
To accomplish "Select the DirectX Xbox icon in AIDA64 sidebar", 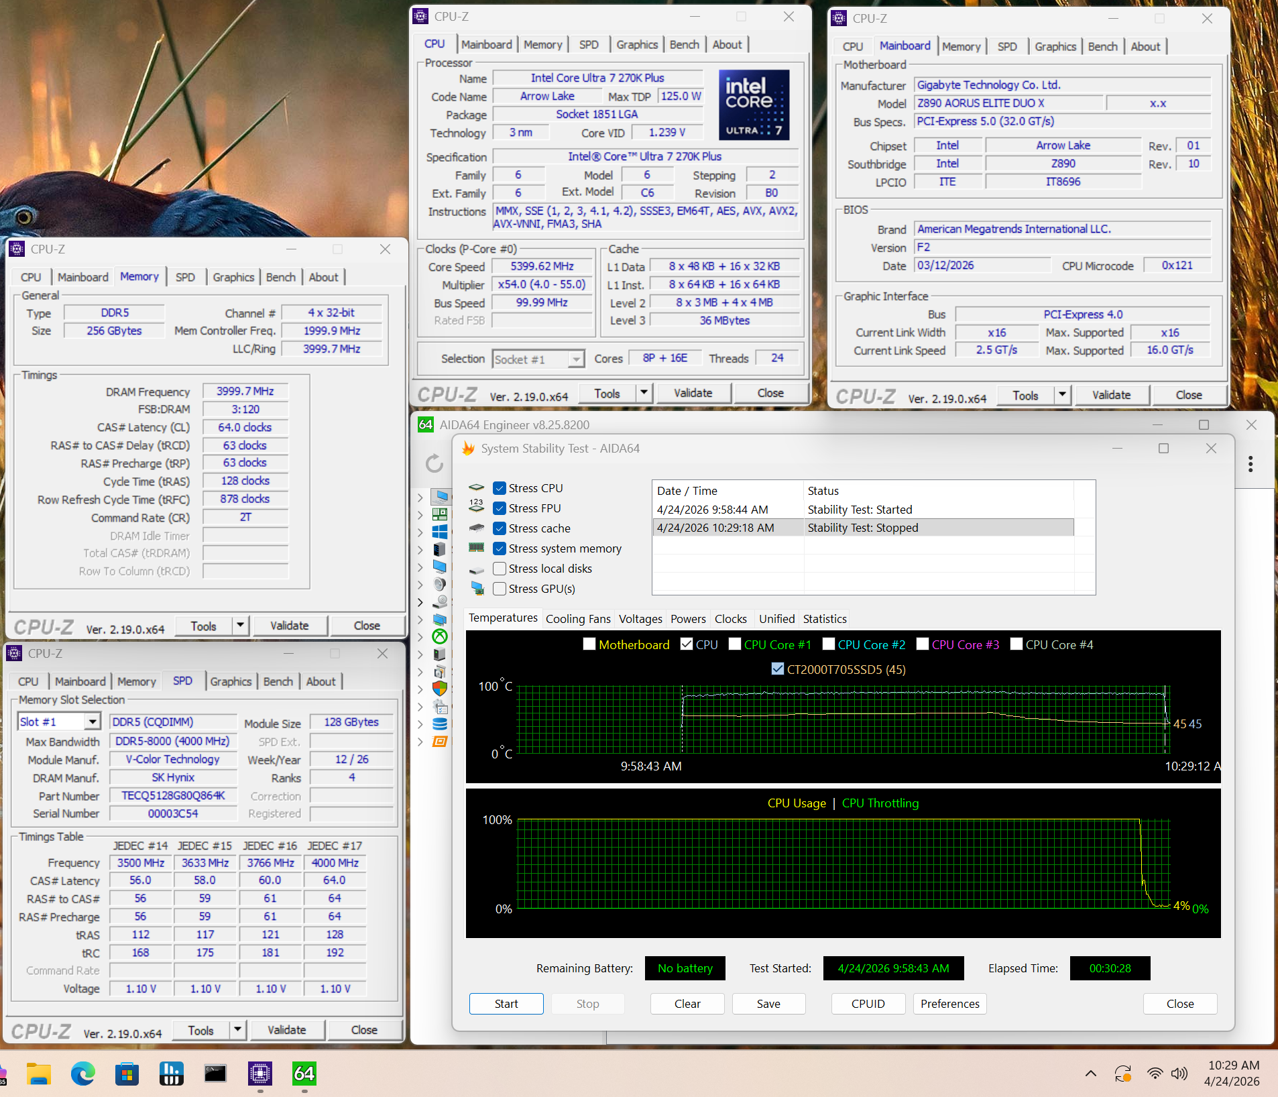I will (x=440, y=636).
